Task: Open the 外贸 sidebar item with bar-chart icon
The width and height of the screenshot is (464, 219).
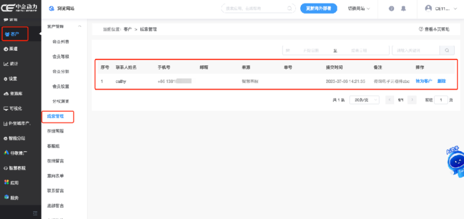Action: 17,124
